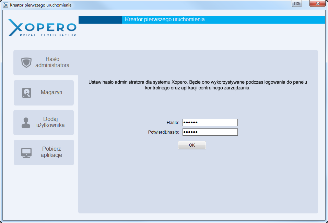328x223 pixels.
Task: Click the Xopero logo
Action: point(42,27)
